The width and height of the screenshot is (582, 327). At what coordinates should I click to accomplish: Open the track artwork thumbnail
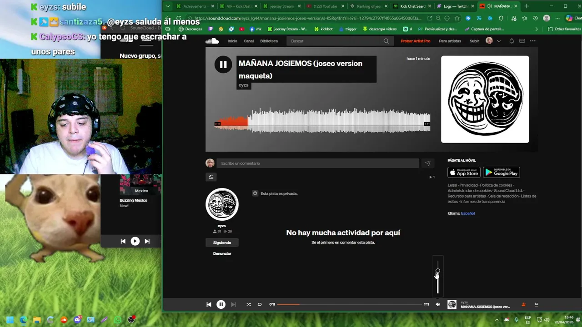coord(485,99)
